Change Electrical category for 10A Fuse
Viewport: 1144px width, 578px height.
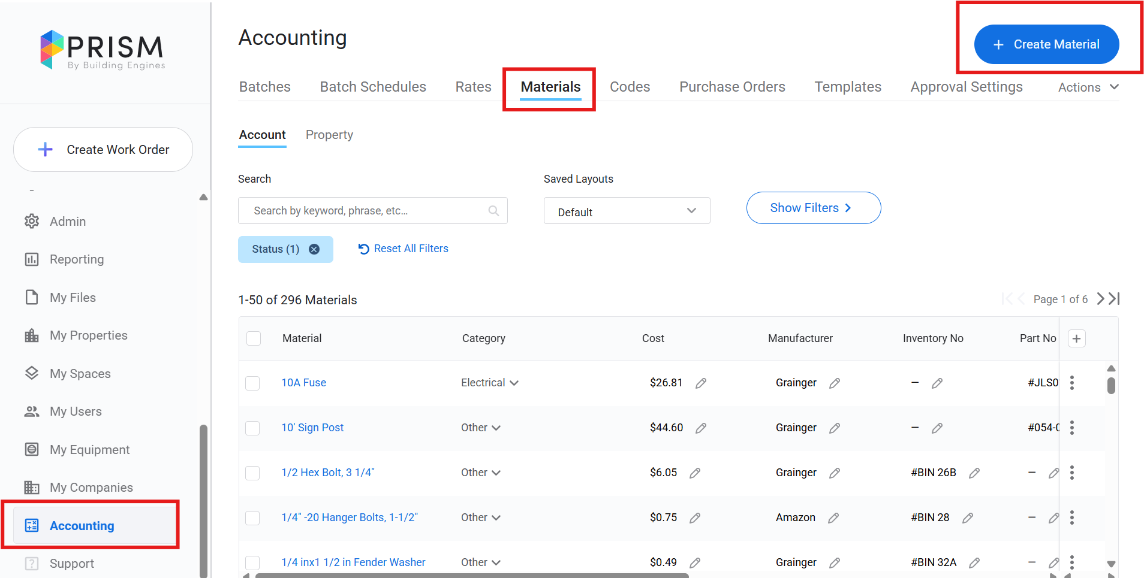point(489,383)
